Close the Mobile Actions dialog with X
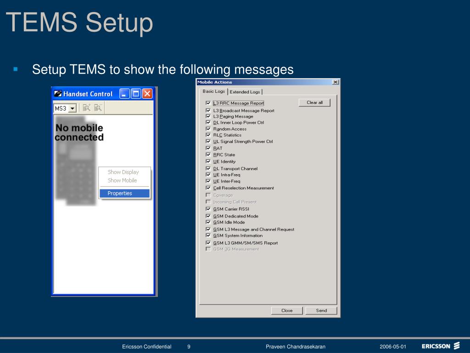This screenshot has height=353, width=470. click(336, 82)
